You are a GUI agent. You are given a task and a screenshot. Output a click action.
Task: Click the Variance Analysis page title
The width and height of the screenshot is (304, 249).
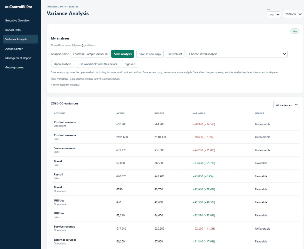pyautogui.click(x=68, y=13)
